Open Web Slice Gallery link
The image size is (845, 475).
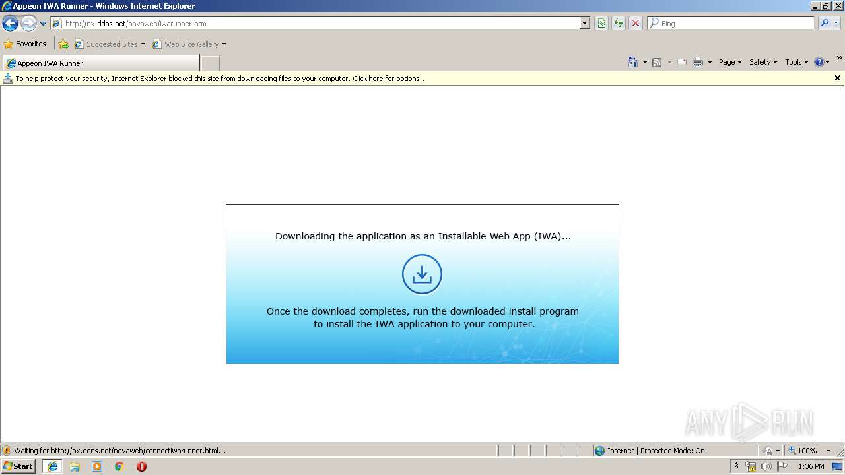click(186, 44)
